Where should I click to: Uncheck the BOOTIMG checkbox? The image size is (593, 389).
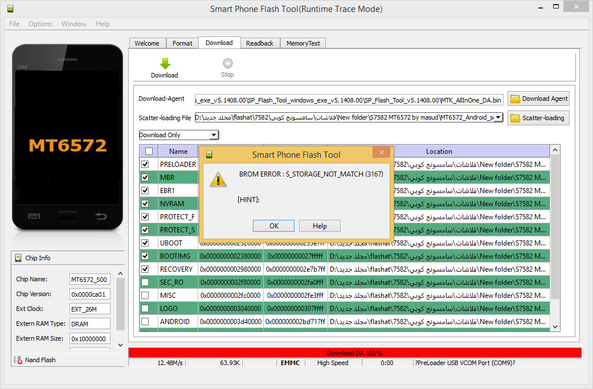[145, 256]
